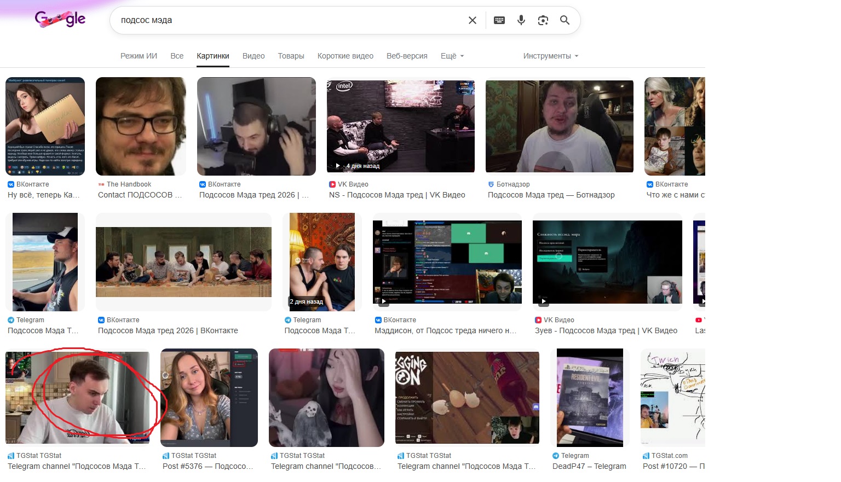Click VK Видео icon beside Зуев result
This screenshot has width=841, height=482.
click(x=538, y=320)
